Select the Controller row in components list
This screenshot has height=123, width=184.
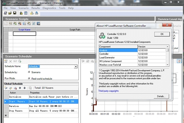[x=132, y=54]
